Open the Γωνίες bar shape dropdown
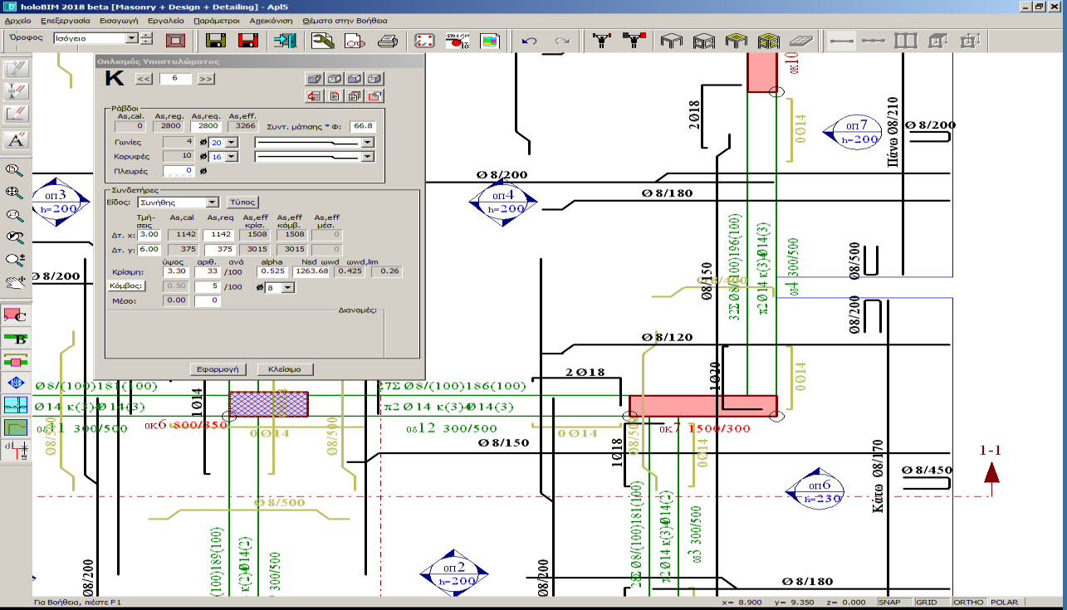The image size is (1067, 610). tap(368, 143)
